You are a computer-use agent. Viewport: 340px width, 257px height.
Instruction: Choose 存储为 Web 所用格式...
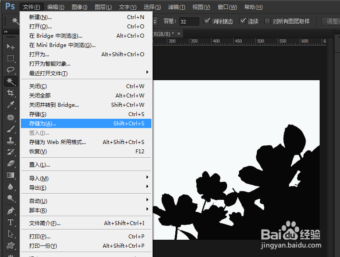[86, 142]
